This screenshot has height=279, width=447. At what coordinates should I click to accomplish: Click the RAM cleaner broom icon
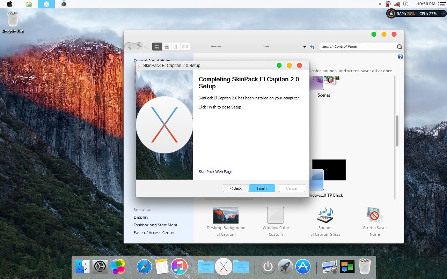[391, 14]
